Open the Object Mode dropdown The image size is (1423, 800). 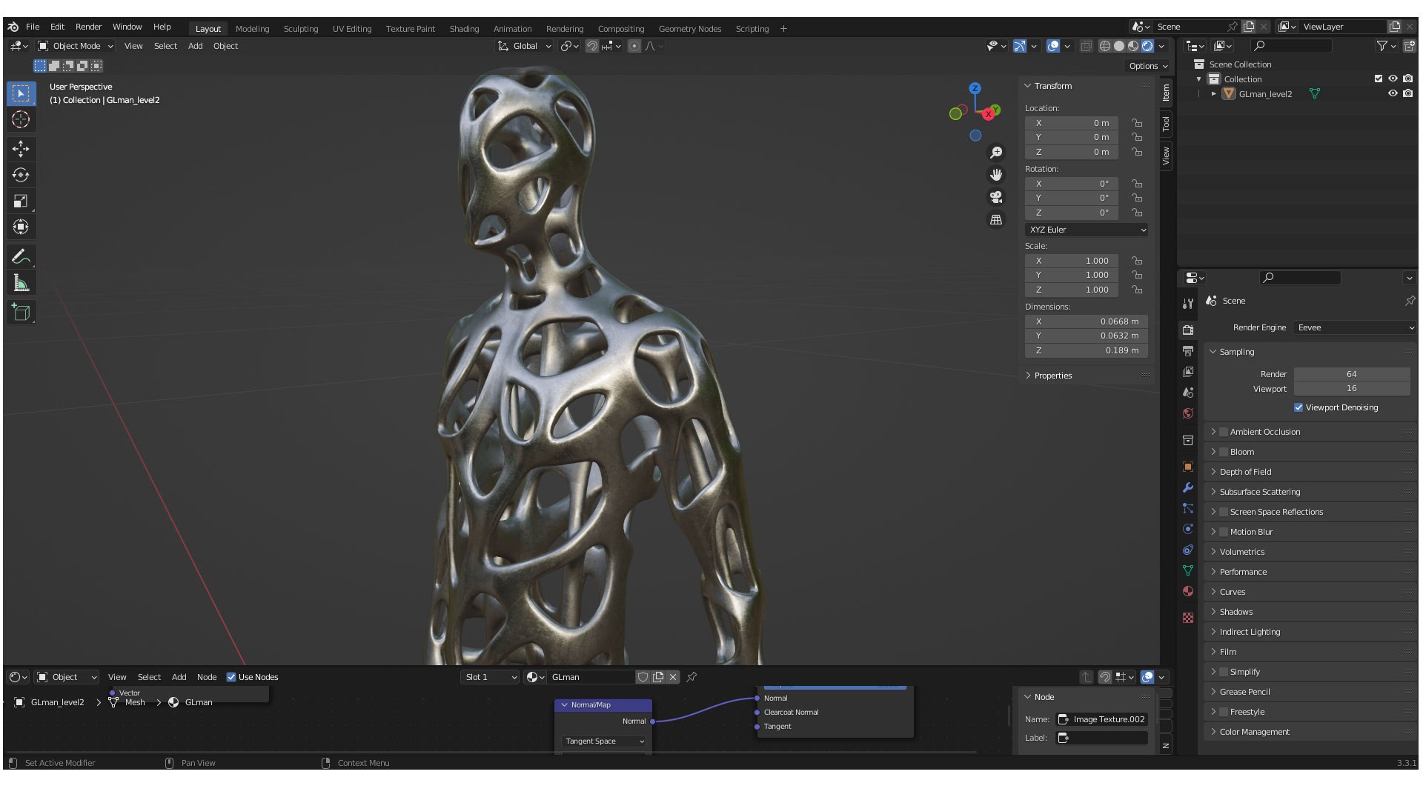76,46
